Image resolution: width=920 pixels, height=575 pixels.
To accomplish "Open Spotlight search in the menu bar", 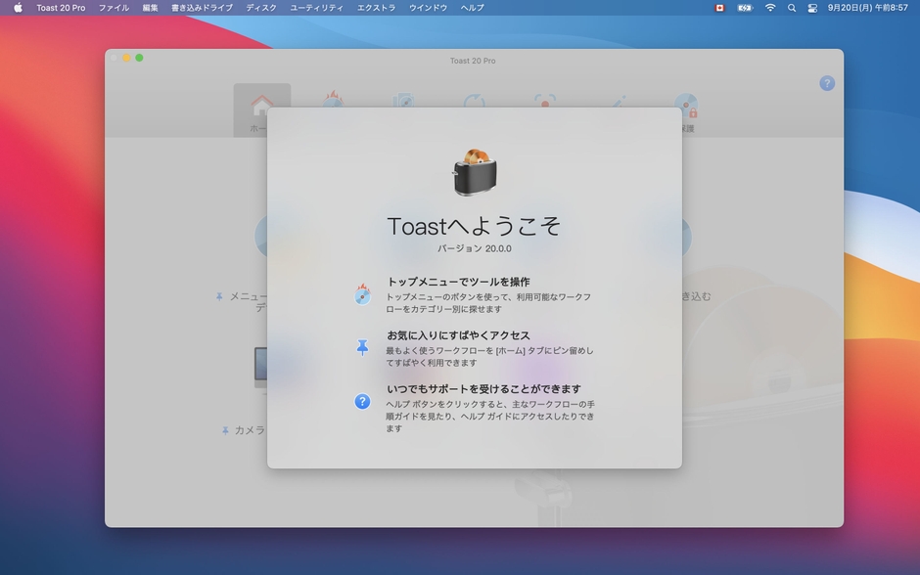I will [792, 8].
